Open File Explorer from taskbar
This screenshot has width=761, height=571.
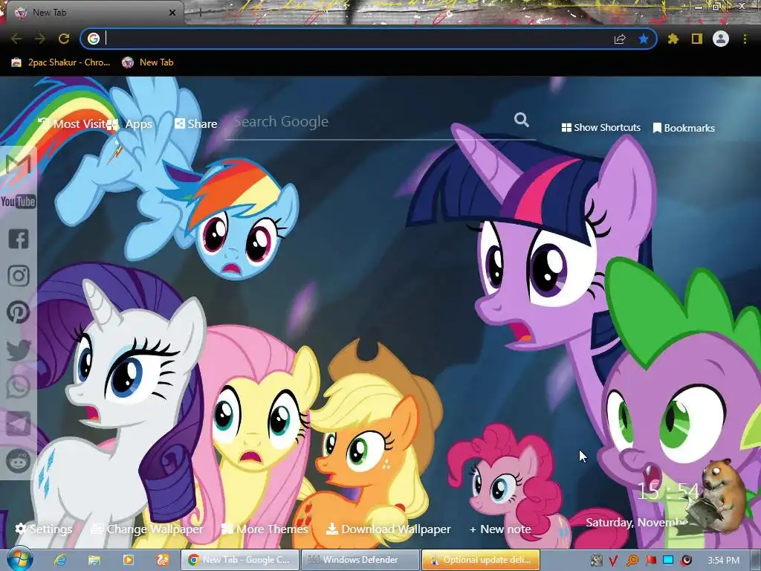94,560
